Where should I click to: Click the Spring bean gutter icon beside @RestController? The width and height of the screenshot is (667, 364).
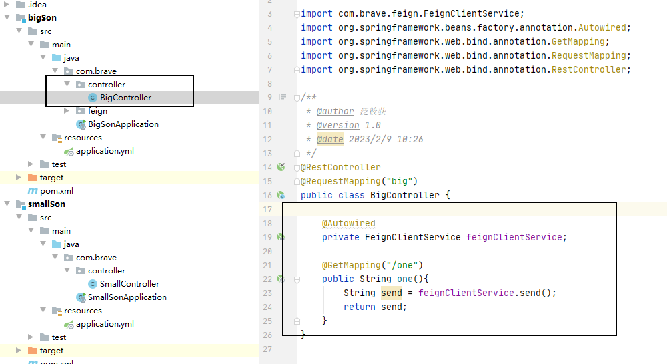click(281, 167)
